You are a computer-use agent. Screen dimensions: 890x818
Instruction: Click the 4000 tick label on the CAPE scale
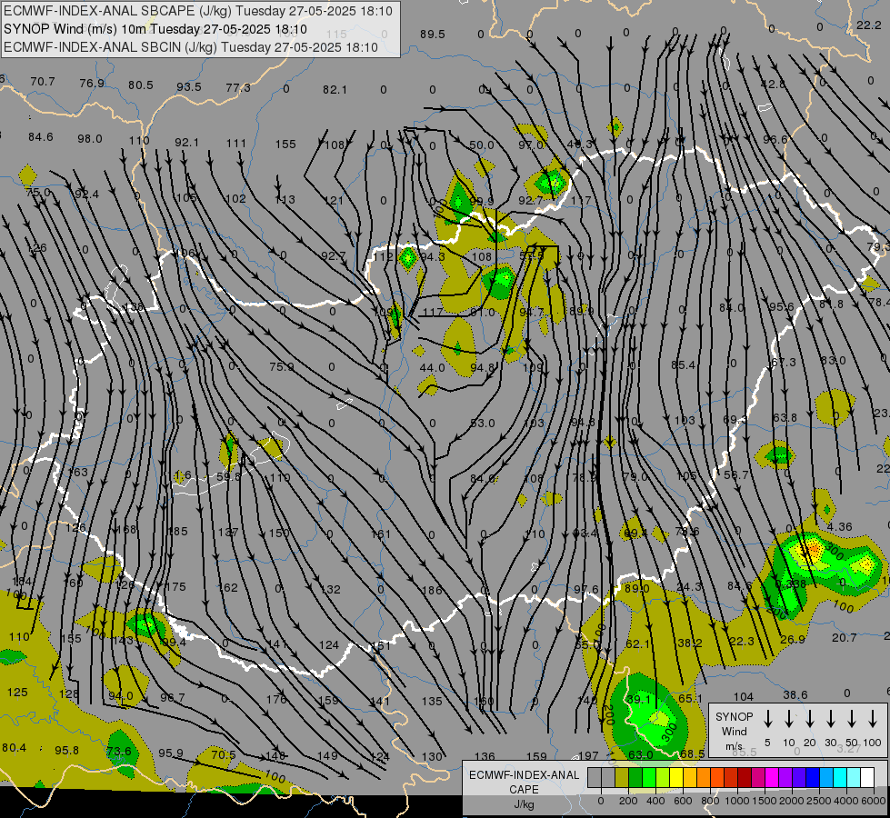(846, 801)
